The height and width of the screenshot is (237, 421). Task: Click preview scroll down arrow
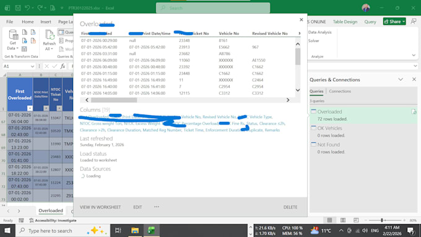(x=298, y=90)
